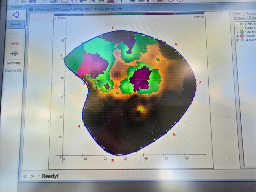Select the red distance measurement tool

click(15, 34)
